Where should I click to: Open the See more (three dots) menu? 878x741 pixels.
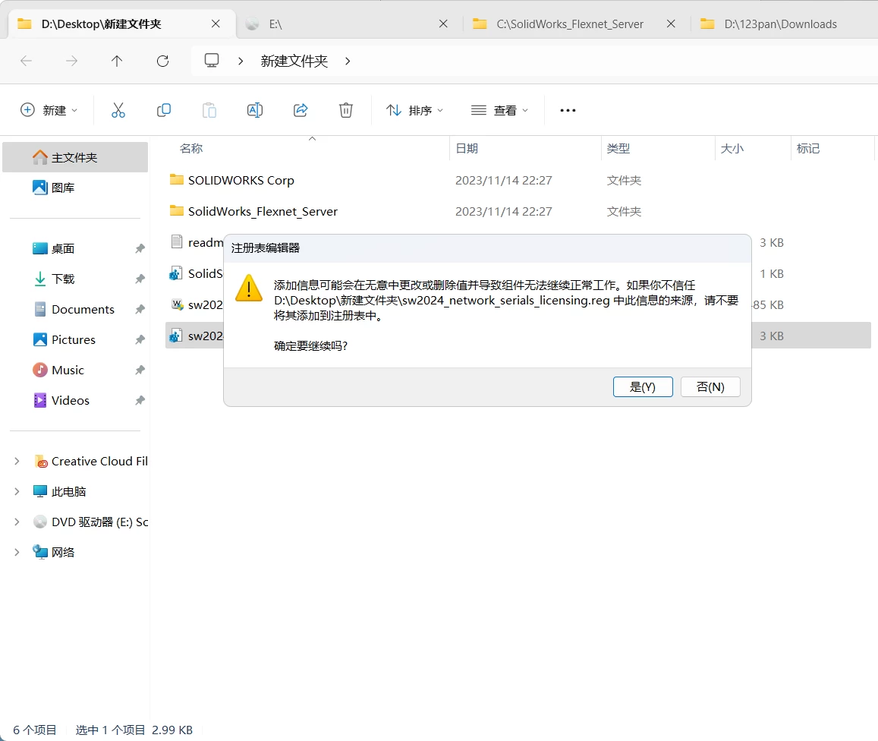click(568, 110)
